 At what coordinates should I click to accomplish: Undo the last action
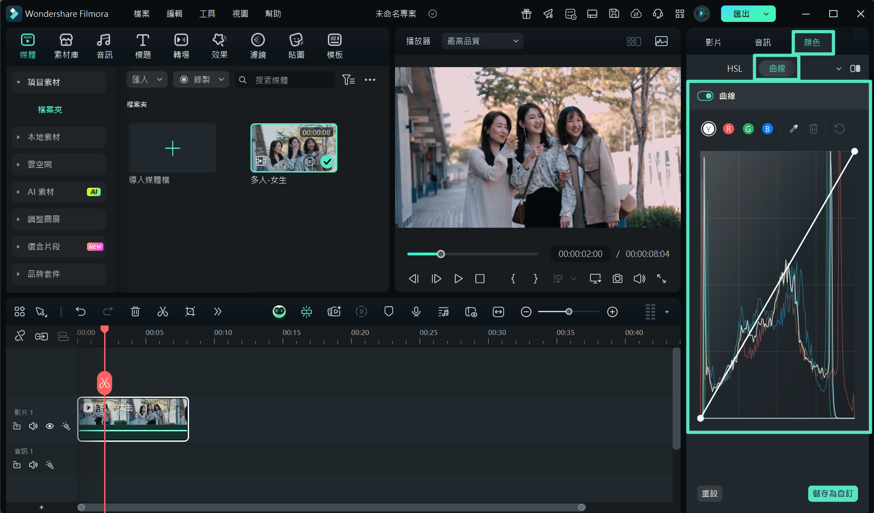click(x=81, y=312)
